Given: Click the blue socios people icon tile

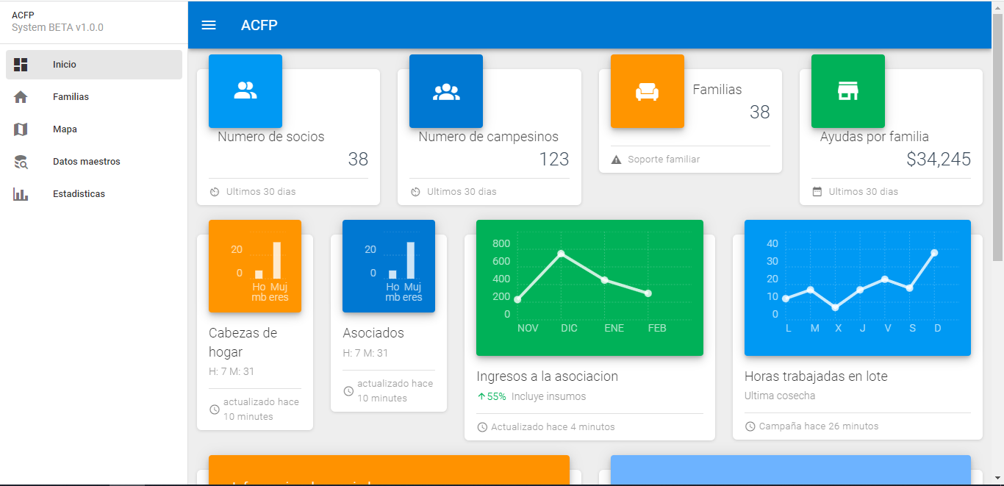Looking at the screenshot, I should click(x=245, y=91).
